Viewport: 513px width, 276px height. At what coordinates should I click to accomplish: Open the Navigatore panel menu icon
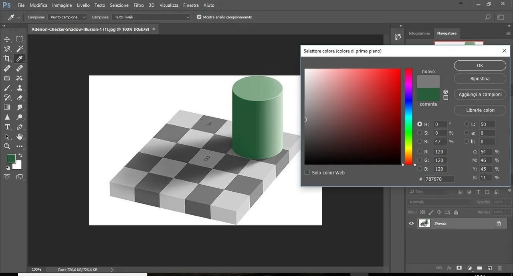tap(509, 33)
